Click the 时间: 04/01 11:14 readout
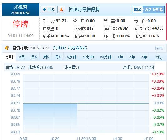Viewport: 167px width, 140px height. 138,67
